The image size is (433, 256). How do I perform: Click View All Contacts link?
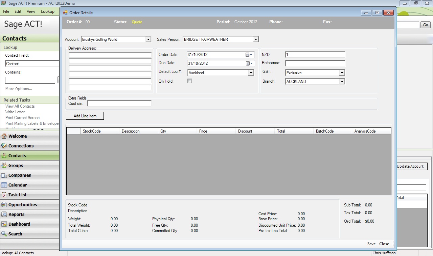click(x=20, y=106)
